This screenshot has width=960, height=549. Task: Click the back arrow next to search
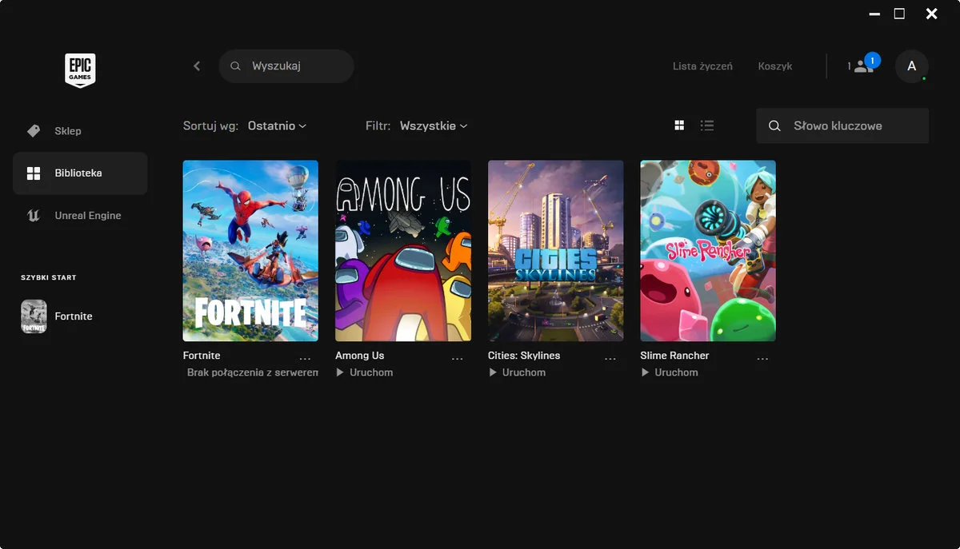197,66
